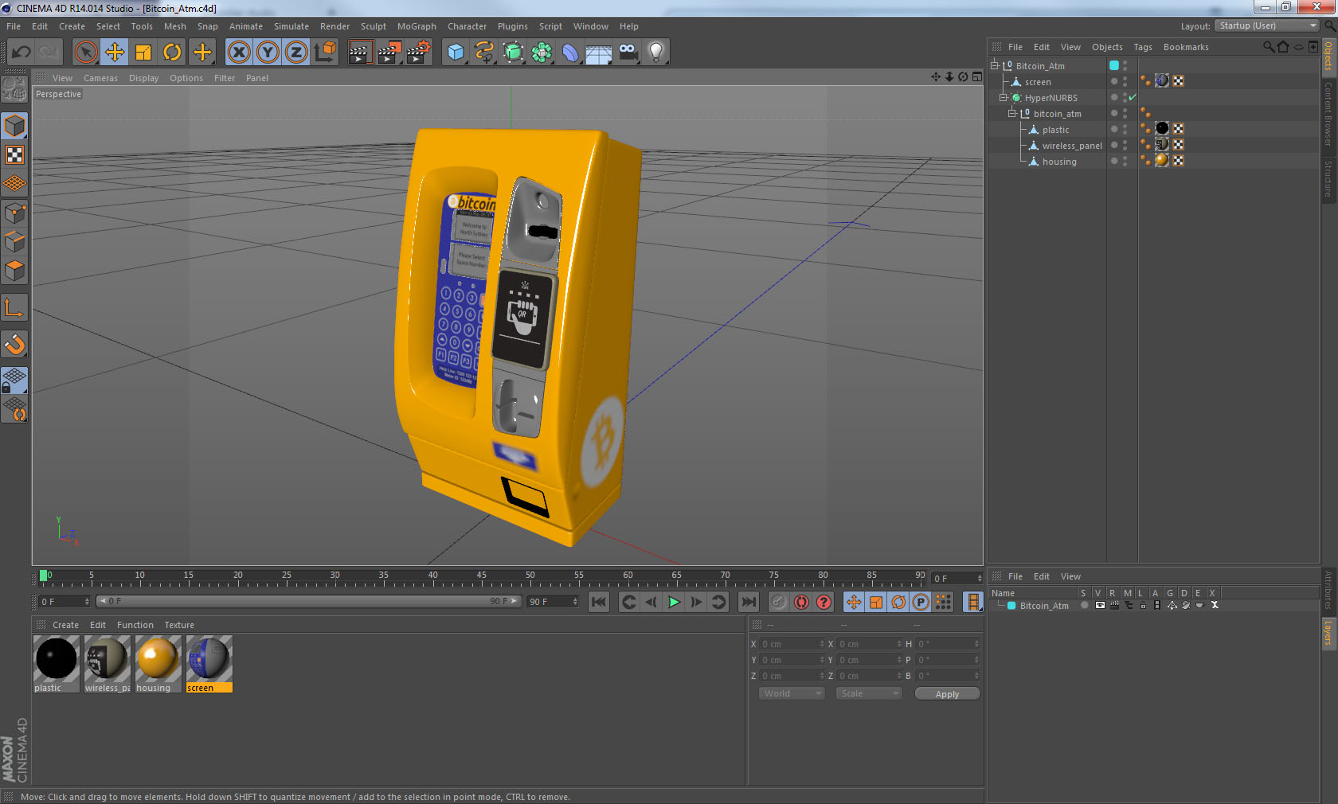
Task: Toggle Enable Snap magnet
Action: pyautogui.click(x=15, y=344)
